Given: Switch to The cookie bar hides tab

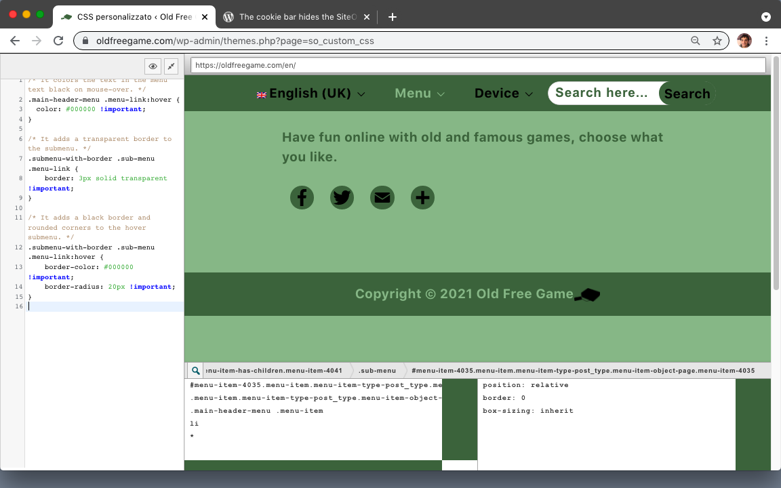Looking at the screenshot, I should [x=298, y=17].
